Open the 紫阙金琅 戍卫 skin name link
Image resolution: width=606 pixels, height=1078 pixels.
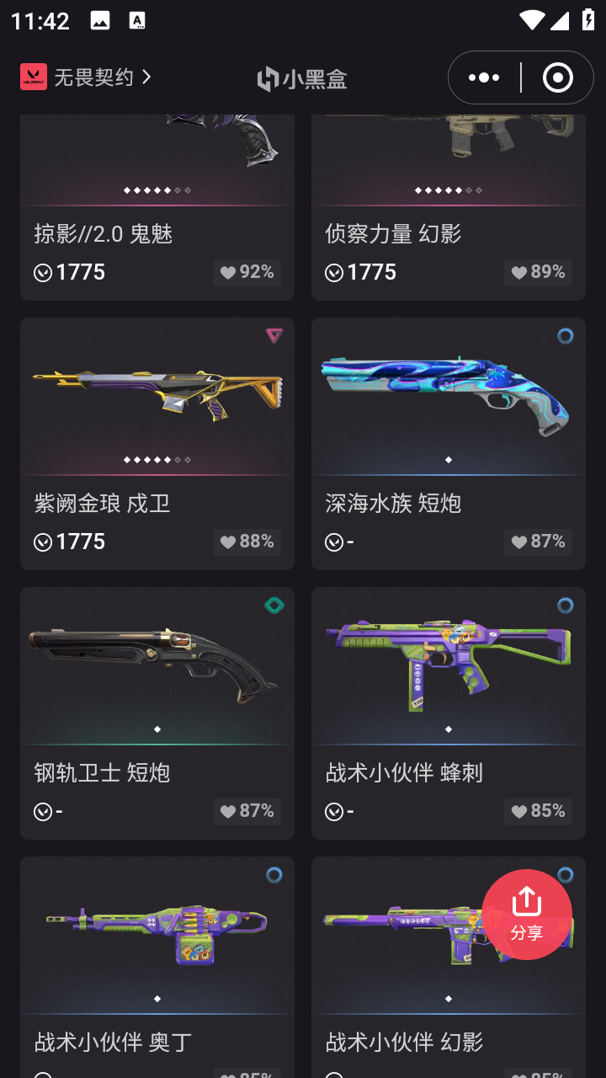102,504
